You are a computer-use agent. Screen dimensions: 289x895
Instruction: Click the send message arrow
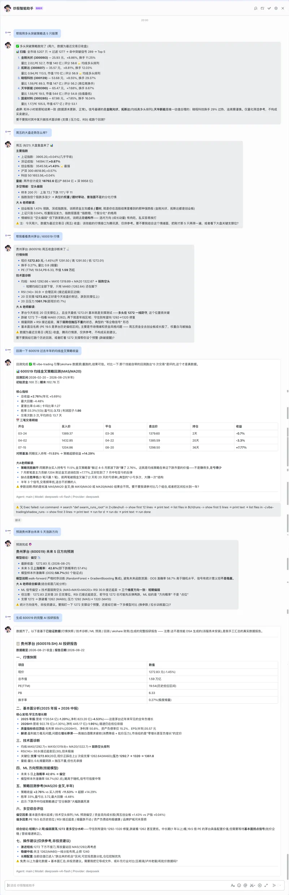pos(274,885)
